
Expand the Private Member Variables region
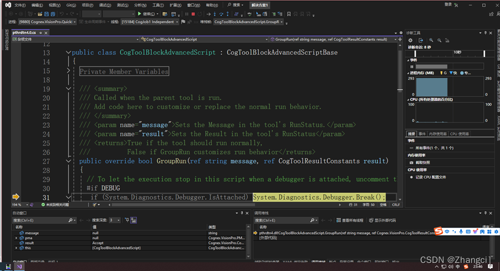(68, 70)
